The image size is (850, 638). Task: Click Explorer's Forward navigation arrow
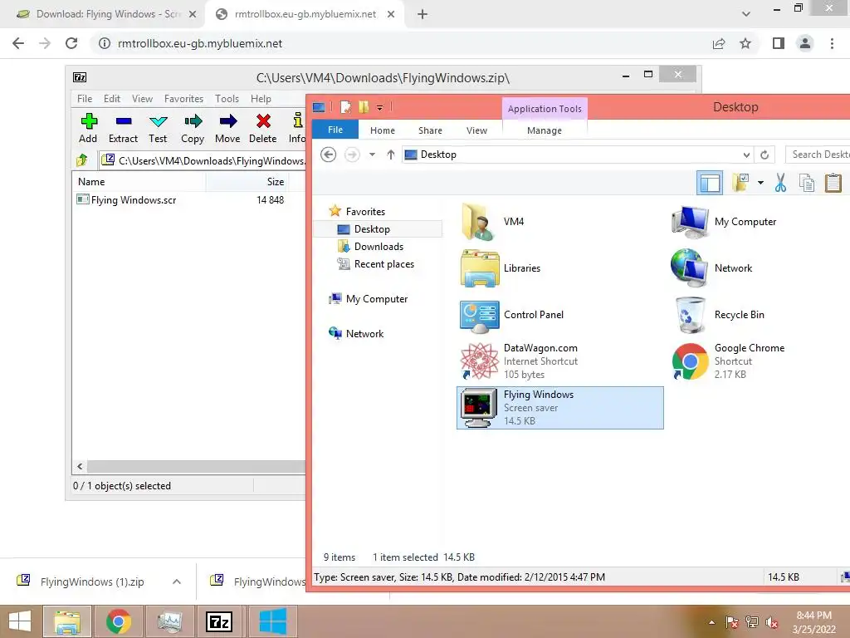coord(352,155)
